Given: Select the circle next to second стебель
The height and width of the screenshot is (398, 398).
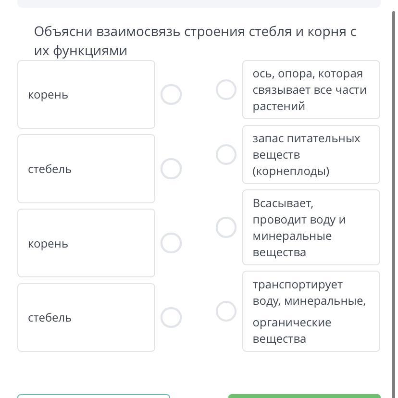Looking at the screenshot, I should pos(171,318).
